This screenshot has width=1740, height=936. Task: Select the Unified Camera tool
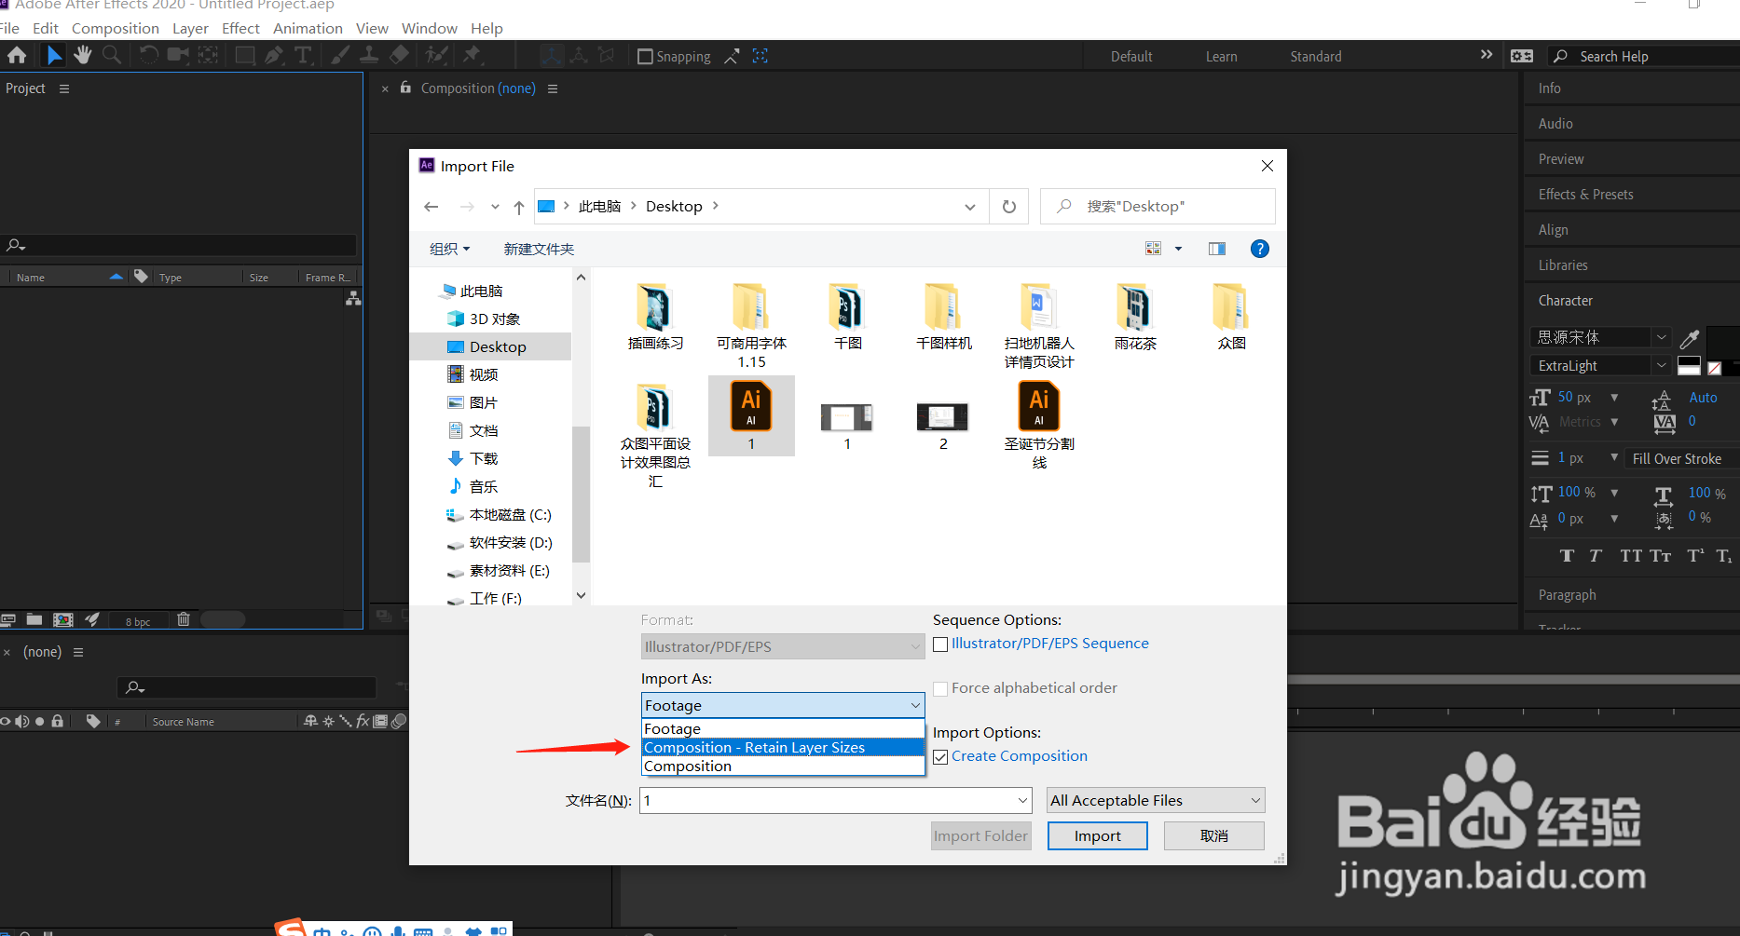coord(177,56)
